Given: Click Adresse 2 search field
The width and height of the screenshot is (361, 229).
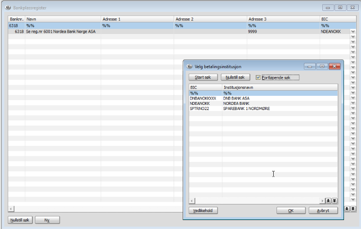Looking at the screenshot, I should tap(210, 25).
